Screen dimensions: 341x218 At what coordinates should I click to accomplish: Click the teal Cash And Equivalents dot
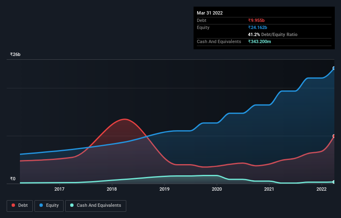coord(72,205)
